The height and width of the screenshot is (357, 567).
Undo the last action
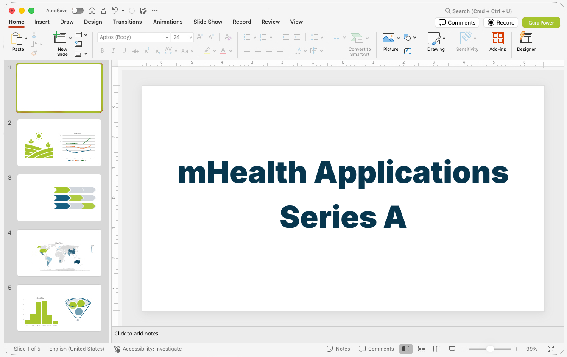(115, 11)
